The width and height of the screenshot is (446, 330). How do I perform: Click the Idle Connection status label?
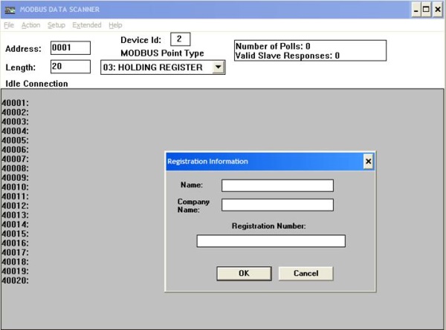coord(36,84)
